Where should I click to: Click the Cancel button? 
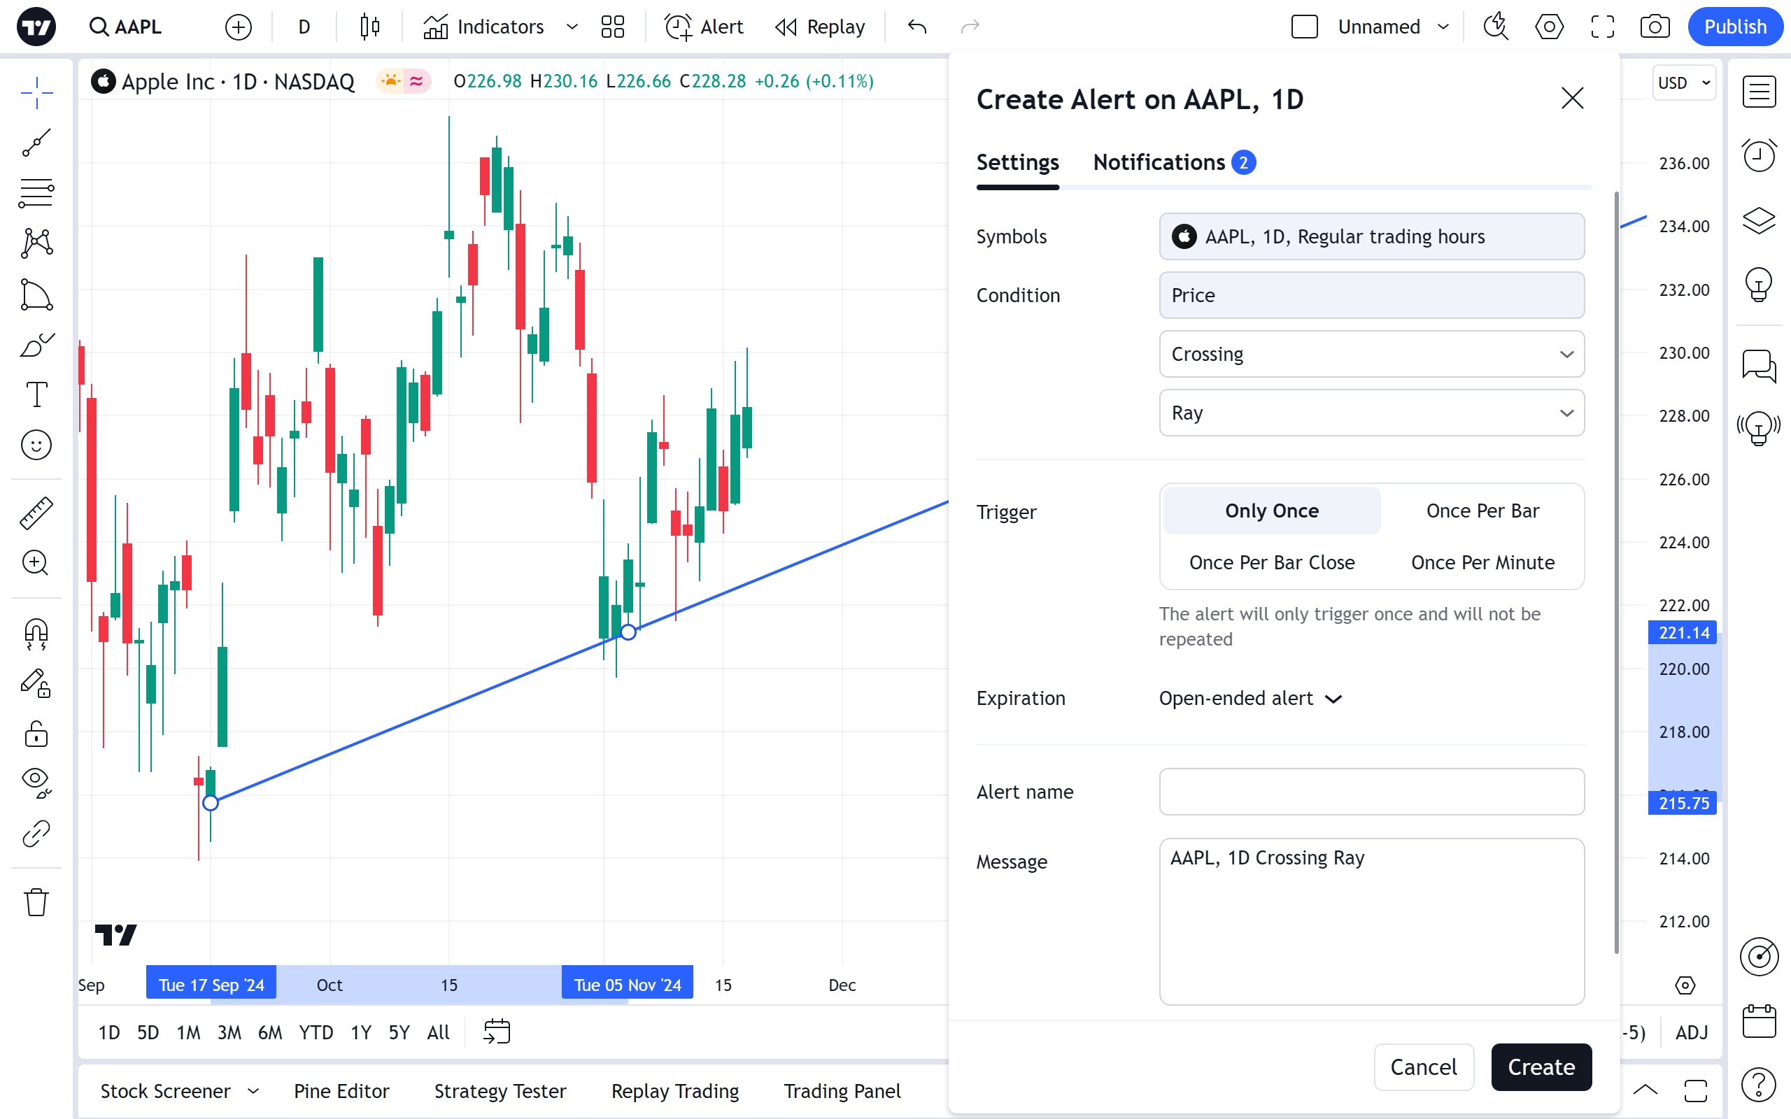pos(1423,1067)
